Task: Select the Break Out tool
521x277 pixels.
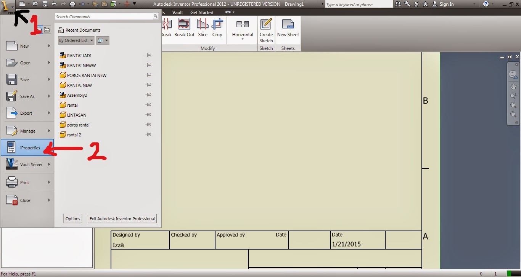Action: [x=184, y=28]
